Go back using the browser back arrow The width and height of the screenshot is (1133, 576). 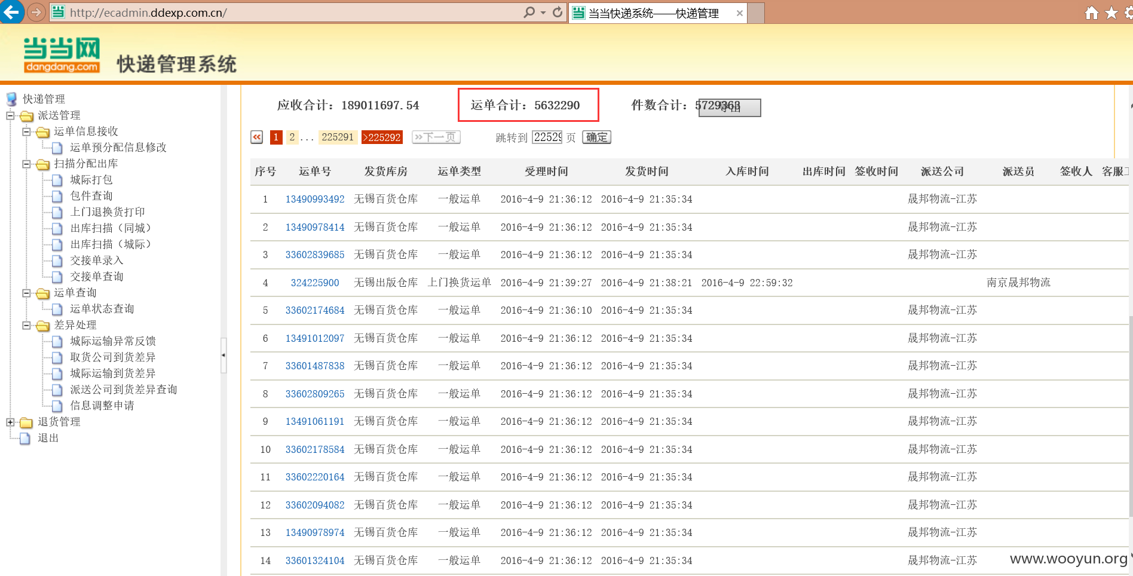11,11
